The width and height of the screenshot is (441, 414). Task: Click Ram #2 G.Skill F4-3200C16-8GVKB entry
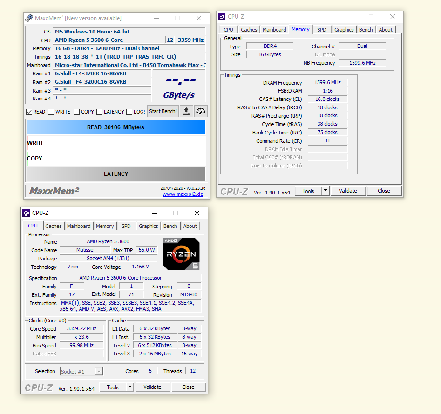click(x=102, y=82)
